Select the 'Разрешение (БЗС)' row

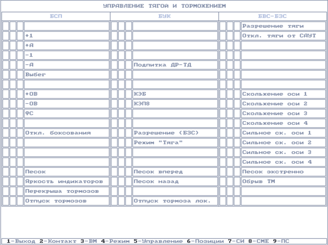point(175,133)
